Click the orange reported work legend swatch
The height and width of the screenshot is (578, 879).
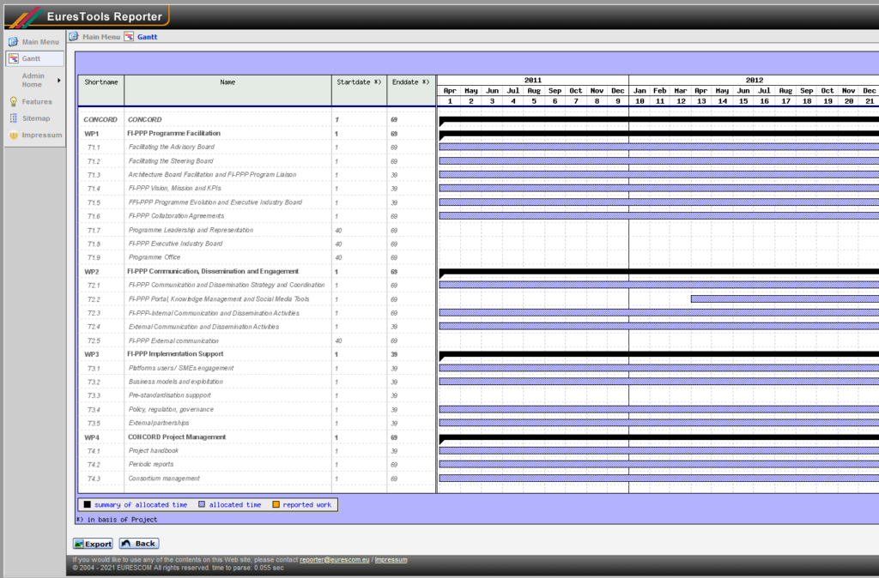tap(276, 505)
